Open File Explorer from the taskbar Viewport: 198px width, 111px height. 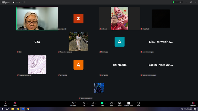pos(13,109)
